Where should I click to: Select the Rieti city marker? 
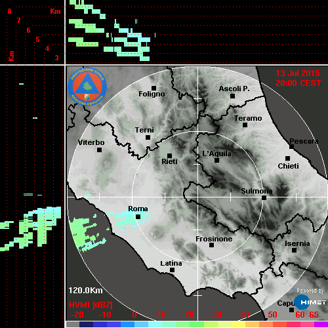169,155
